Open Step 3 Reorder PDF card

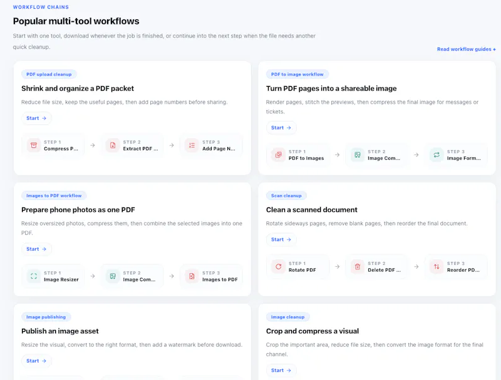coord(456,266)
